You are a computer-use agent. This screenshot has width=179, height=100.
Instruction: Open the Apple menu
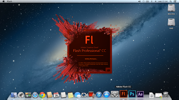4,1
